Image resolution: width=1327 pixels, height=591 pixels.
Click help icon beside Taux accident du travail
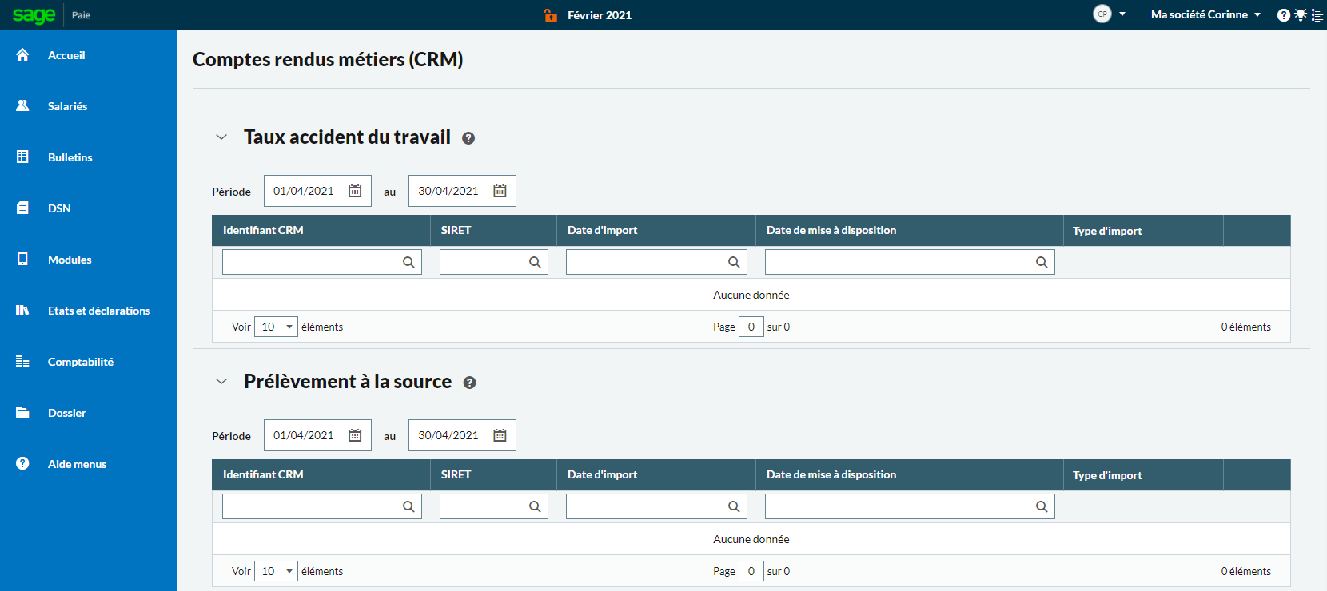468,138
